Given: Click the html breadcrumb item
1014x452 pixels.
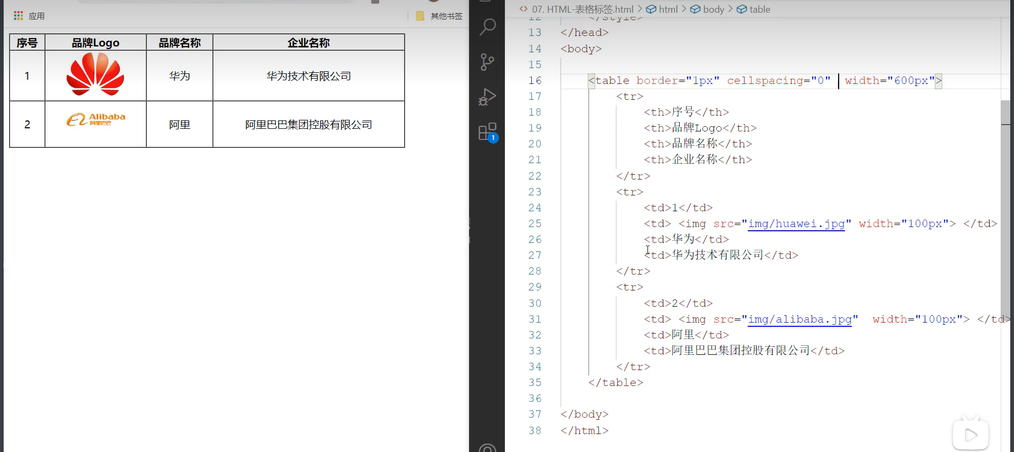Looking at the screenshot, I should [x=662, y=9].
